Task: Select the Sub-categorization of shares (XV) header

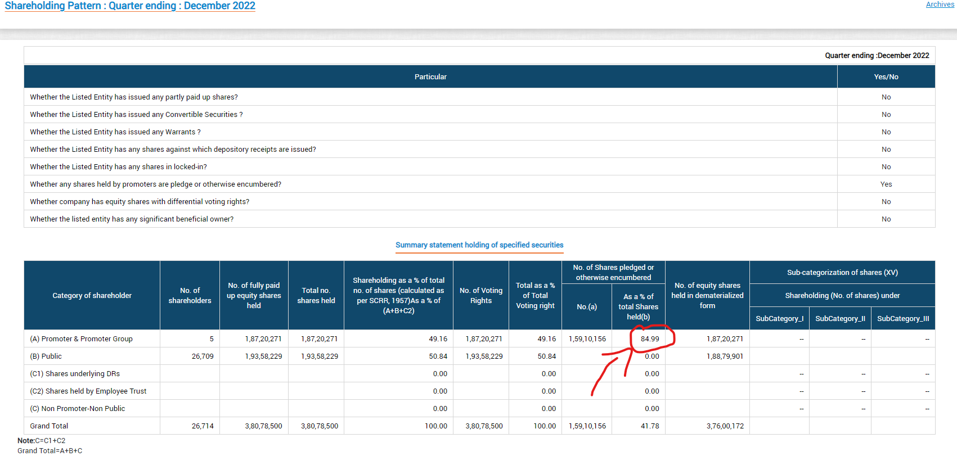Action: [842, 273]
